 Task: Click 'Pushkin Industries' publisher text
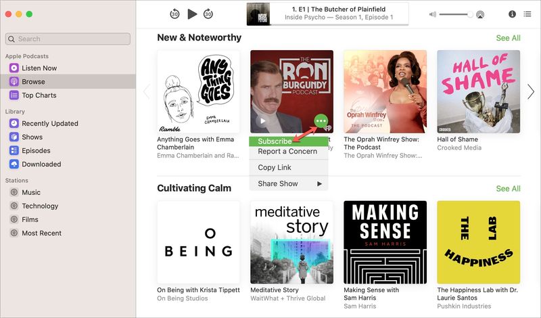pyautogui.click(x=464, y=306)
